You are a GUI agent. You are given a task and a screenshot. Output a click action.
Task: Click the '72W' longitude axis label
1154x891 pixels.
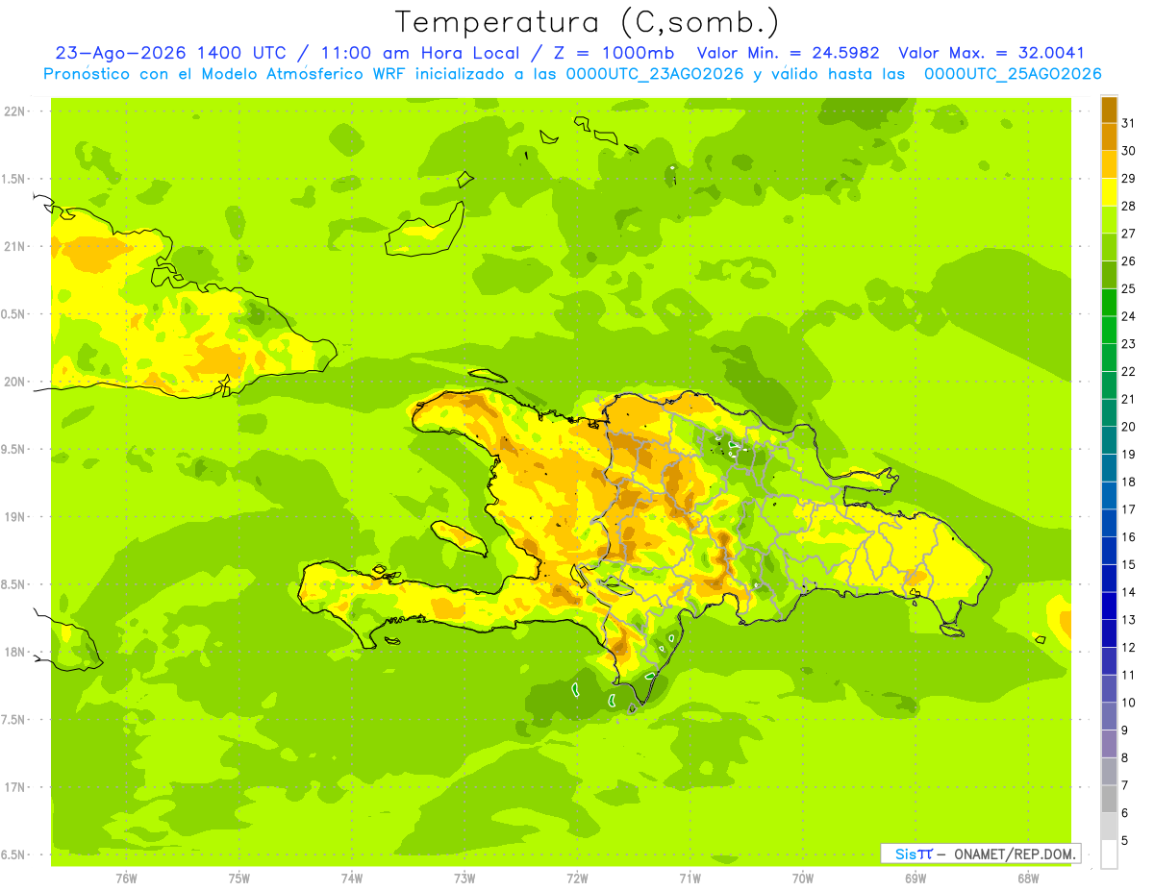[x=577, y=879]
